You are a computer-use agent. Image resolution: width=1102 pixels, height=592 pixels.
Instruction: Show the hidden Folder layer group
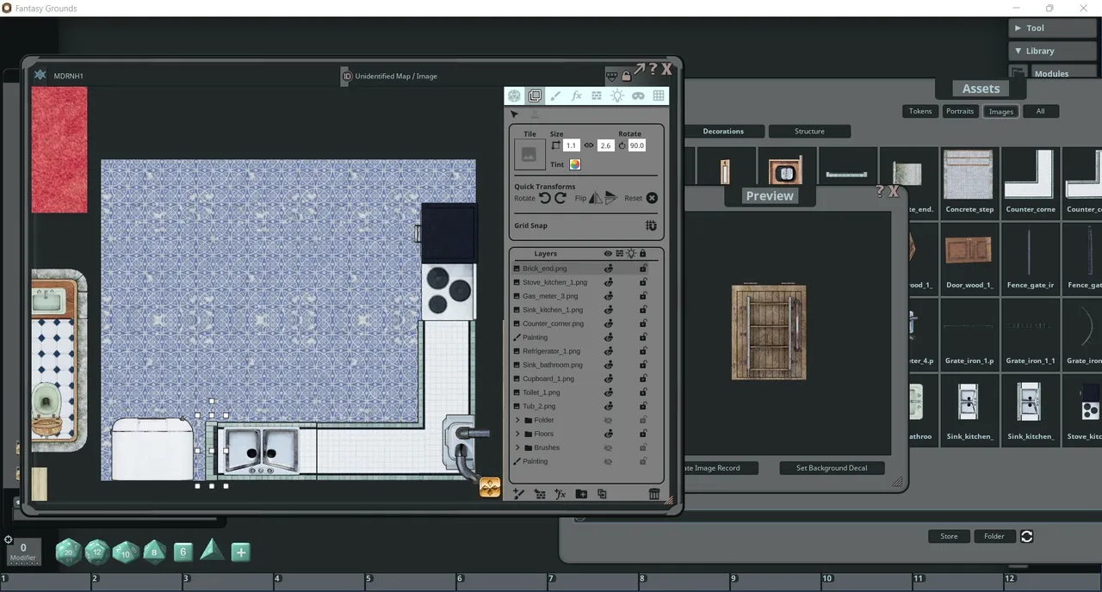(x=608, y=420)
